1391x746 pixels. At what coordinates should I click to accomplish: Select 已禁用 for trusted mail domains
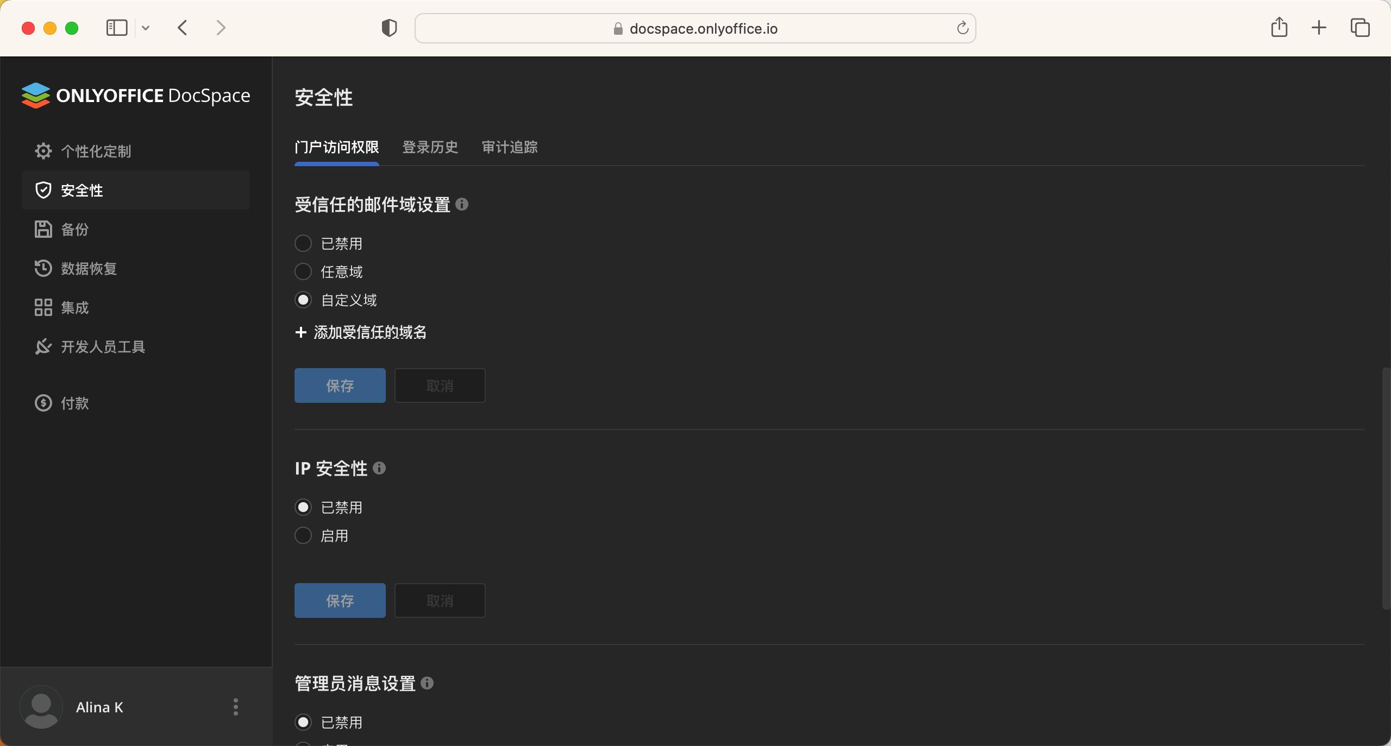303,243
